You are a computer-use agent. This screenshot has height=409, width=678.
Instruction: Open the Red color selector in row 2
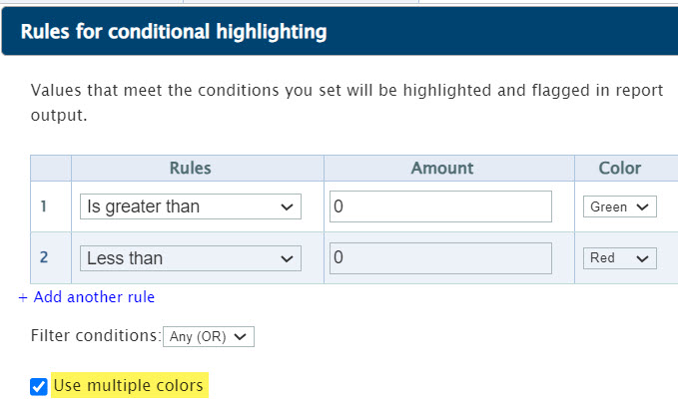click(619, 257)
